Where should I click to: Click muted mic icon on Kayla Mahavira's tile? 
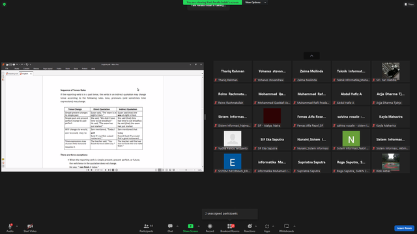pyautogui.click(x=373, y=125)
